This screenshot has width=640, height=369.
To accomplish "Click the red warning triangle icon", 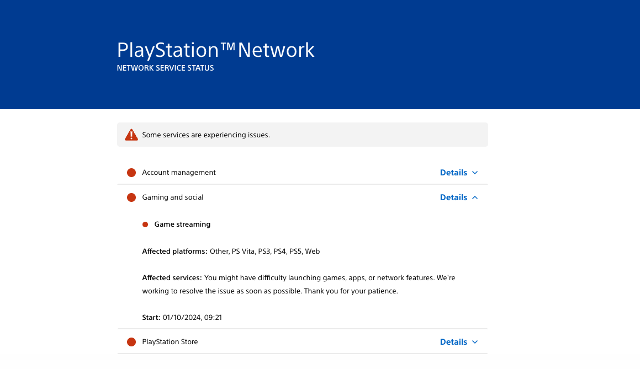I will pyautogui.click(x=131, y=135).
